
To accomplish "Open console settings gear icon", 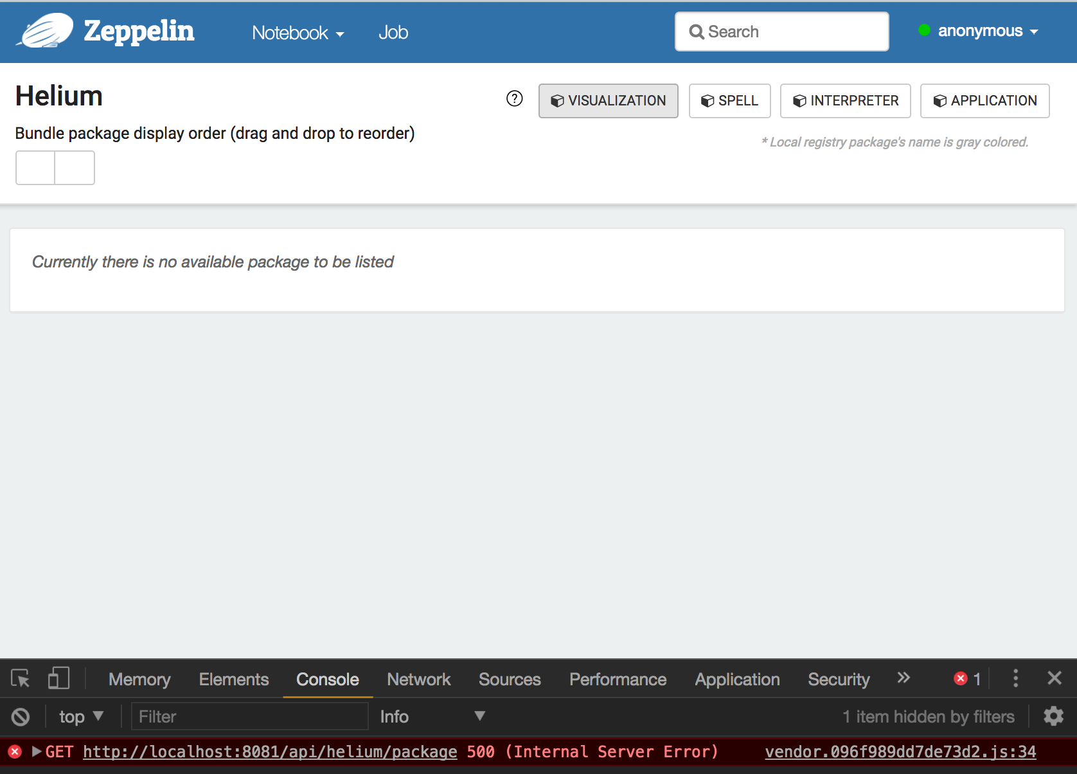I will tap(1053, 716).
